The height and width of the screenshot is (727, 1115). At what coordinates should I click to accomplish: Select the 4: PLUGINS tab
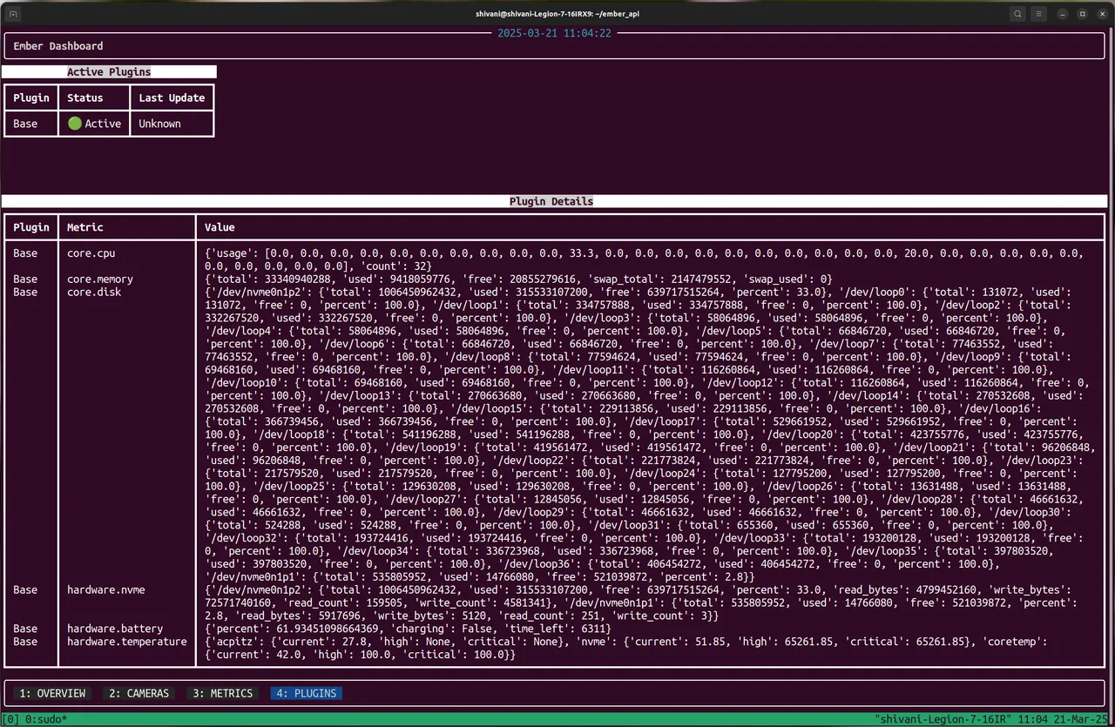[x=306, y=693]
